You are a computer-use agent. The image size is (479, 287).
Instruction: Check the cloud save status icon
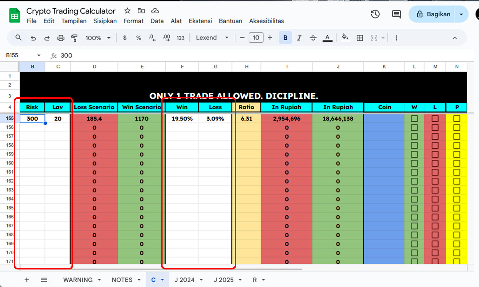155,11
